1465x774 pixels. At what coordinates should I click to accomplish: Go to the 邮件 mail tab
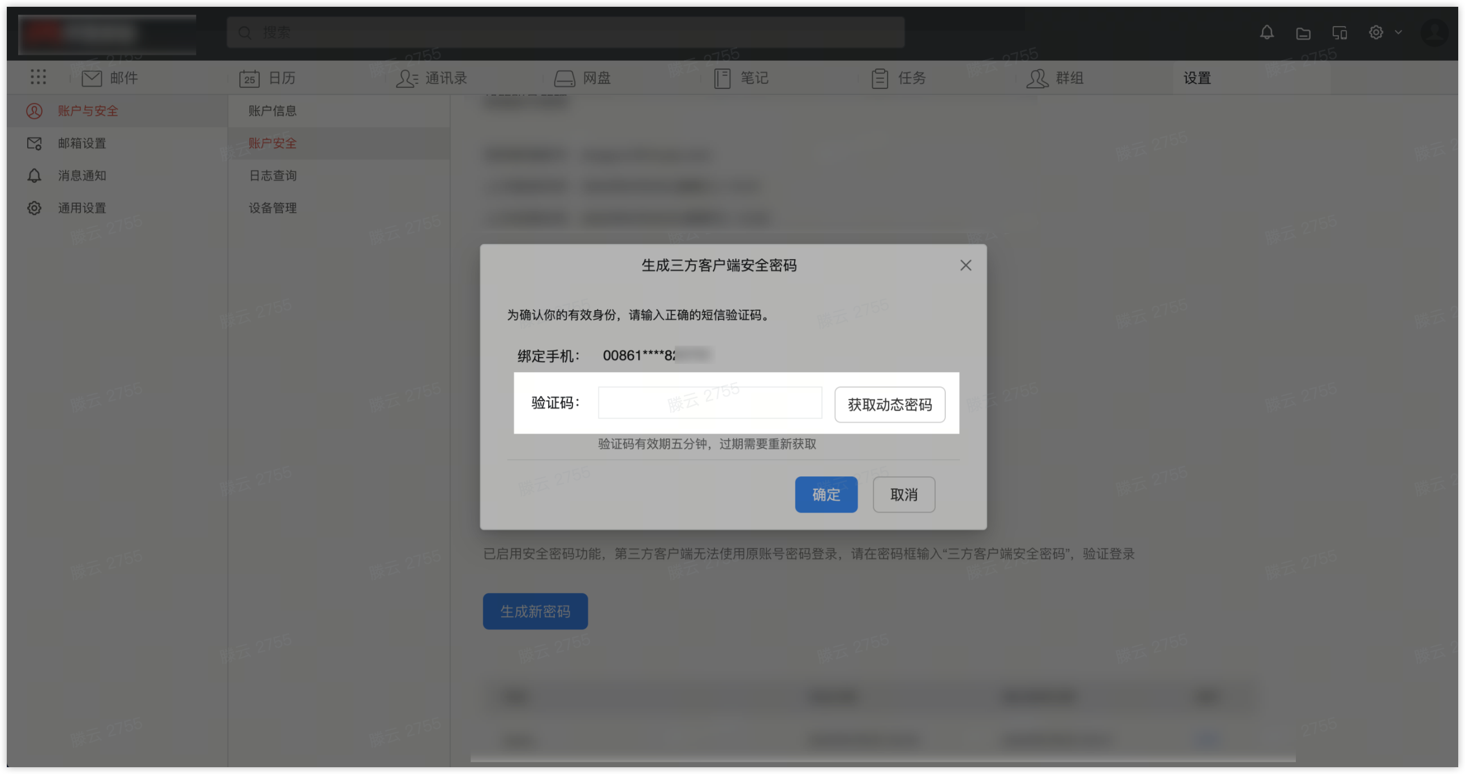109,78
